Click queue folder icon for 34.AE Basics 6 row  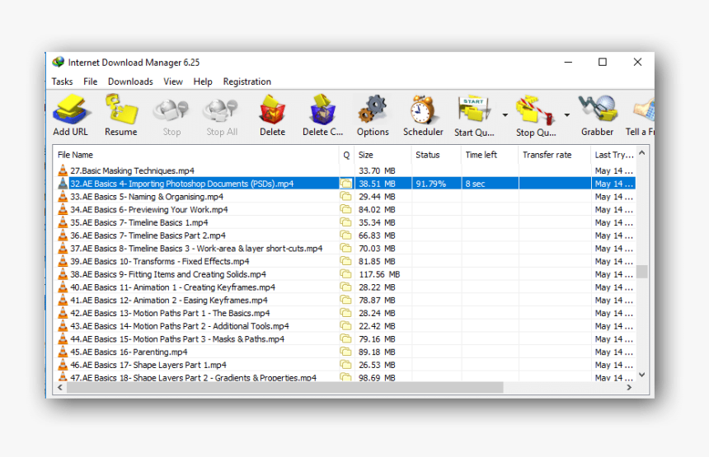pos(346,209)
